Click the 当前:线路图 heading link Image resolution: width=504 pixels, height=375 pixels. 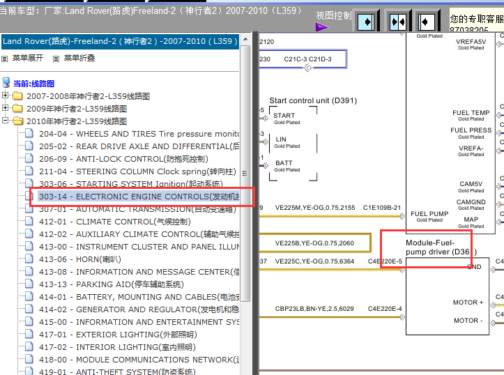[33, 84]
